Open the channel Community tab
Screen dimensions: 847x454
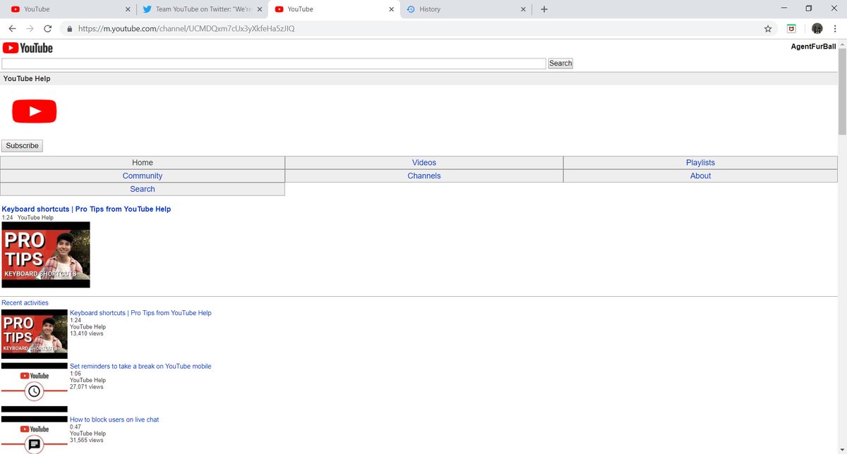[x=143, y=176]
